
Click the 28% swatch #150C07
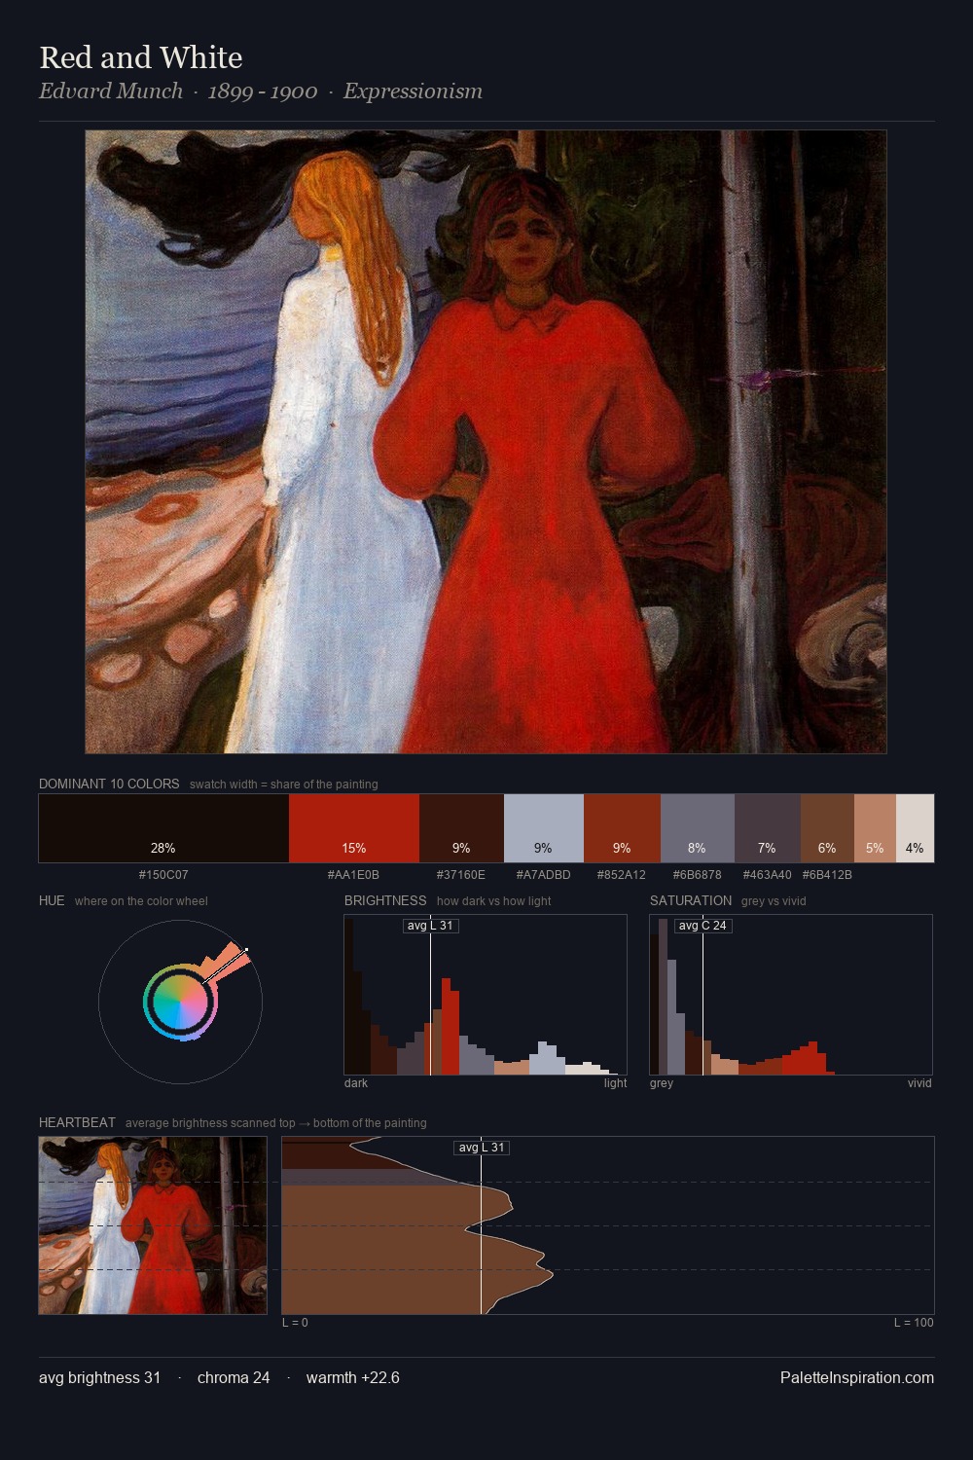pyautogui.click(x=163, y=828)
